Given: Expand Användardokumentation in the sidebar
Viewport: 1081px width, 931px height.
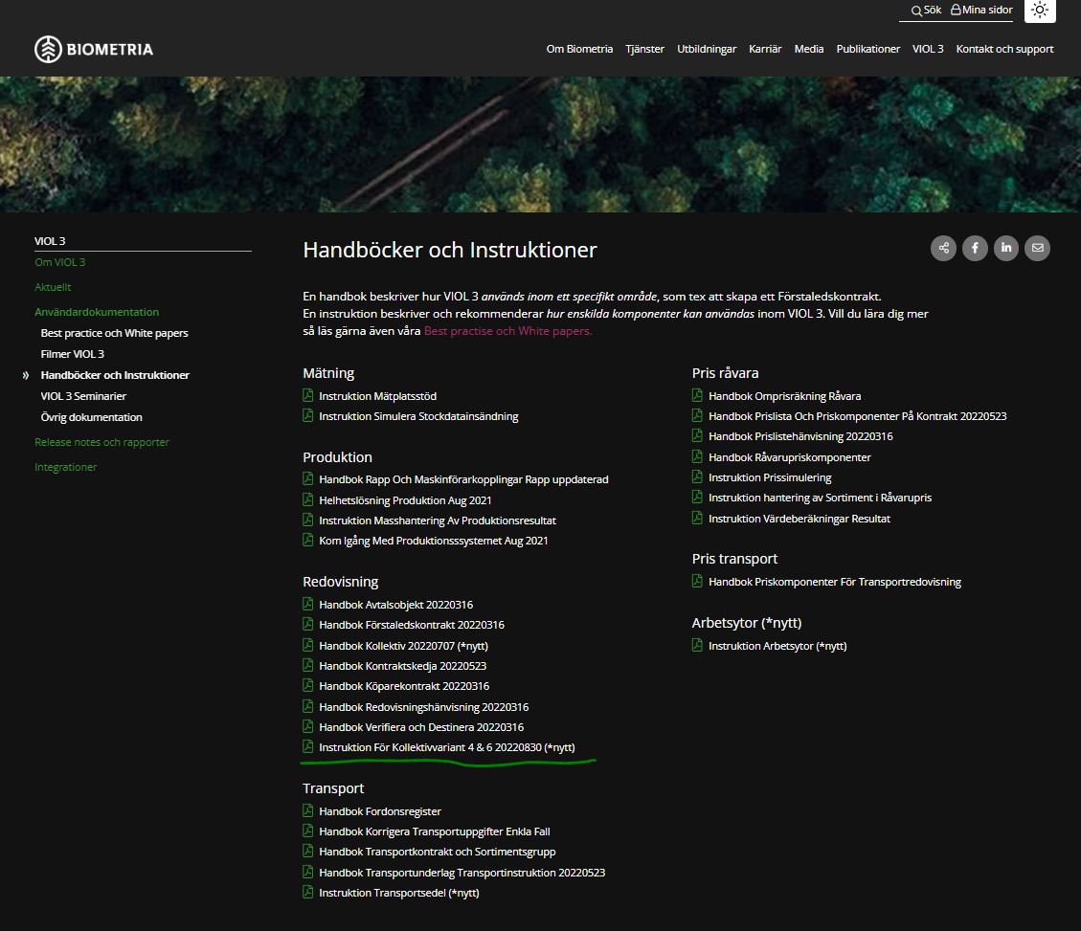Looking at the screenshot, I should click(x=97, y=312).
